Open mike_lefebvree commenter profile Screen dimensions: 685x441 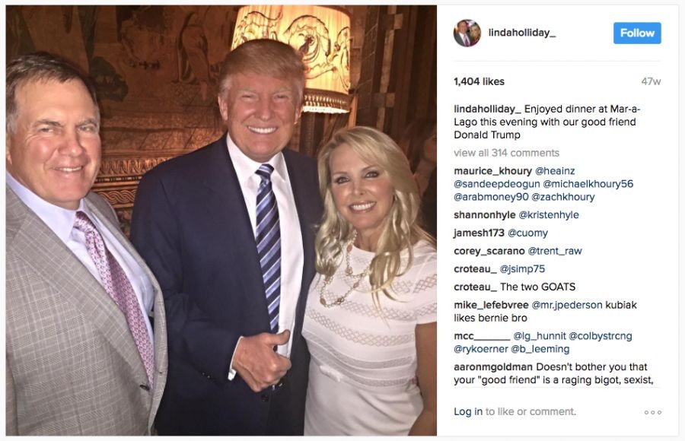491,305
